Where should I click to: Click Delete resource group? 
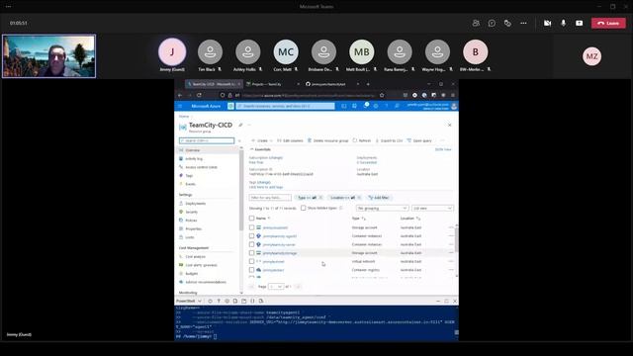[327, 140]
